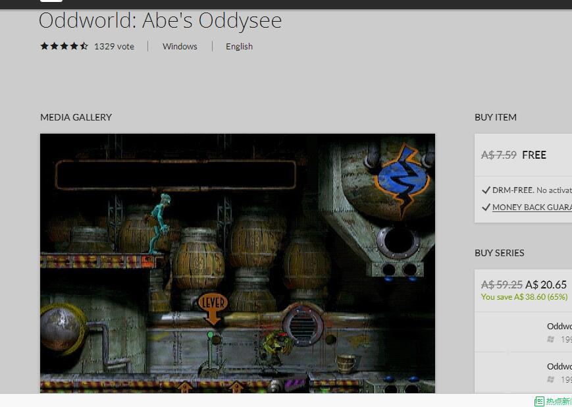Image resolution: width=572 pixels, height=407 pixels.
Task: Open the Abe's Oddysee gameplay screenshot
Action: (238, 263)
